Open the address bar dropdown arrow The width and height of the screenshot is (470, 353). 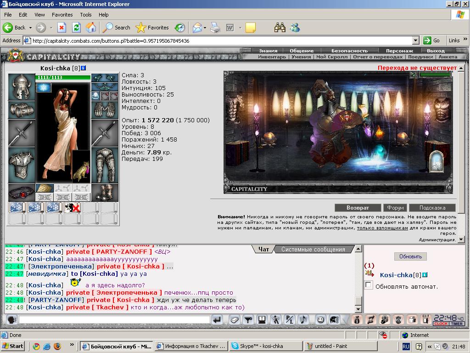pos(415,40)
